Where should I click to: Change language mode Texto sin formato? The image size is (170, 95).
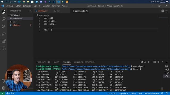click(x=151, y=93)
